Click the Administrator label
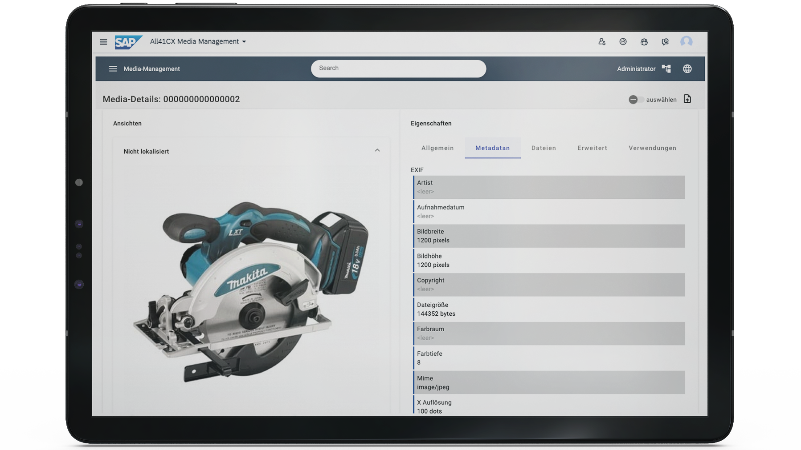Screen dimensions: 801x450 [636, 69]
